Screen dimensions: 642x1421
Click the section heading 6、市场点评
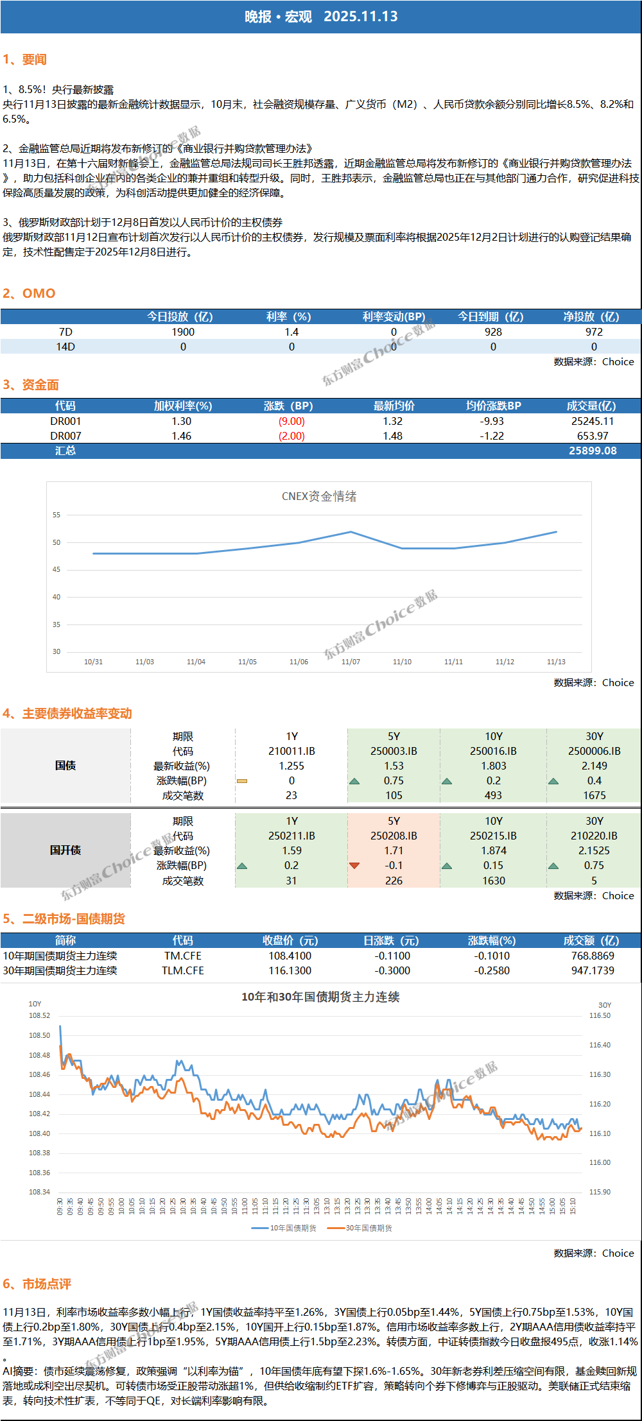point(37,1284)
